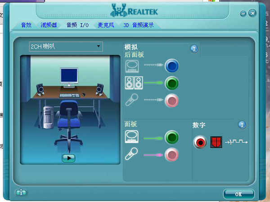This screenshot has width=270, height=202.
Task: Click the rear panel blue line-in jack
Action: (x=171, y=66)
